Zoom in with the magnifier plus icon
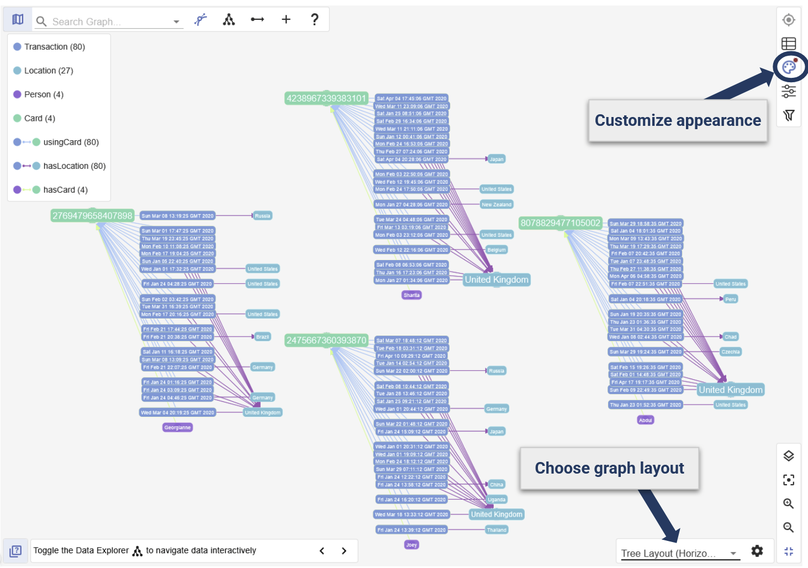808x568 pixels. point(789,503)
